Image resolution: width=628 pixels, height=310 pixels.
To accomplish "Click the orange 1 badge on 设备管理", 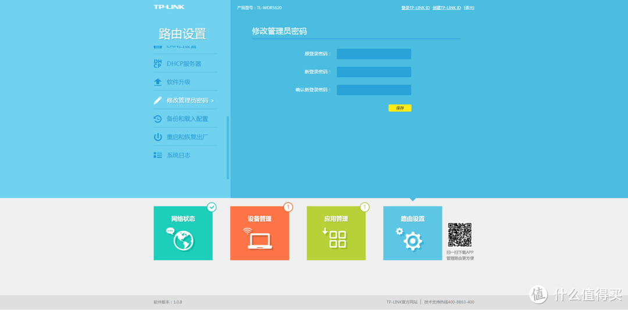I will [288, 207].
